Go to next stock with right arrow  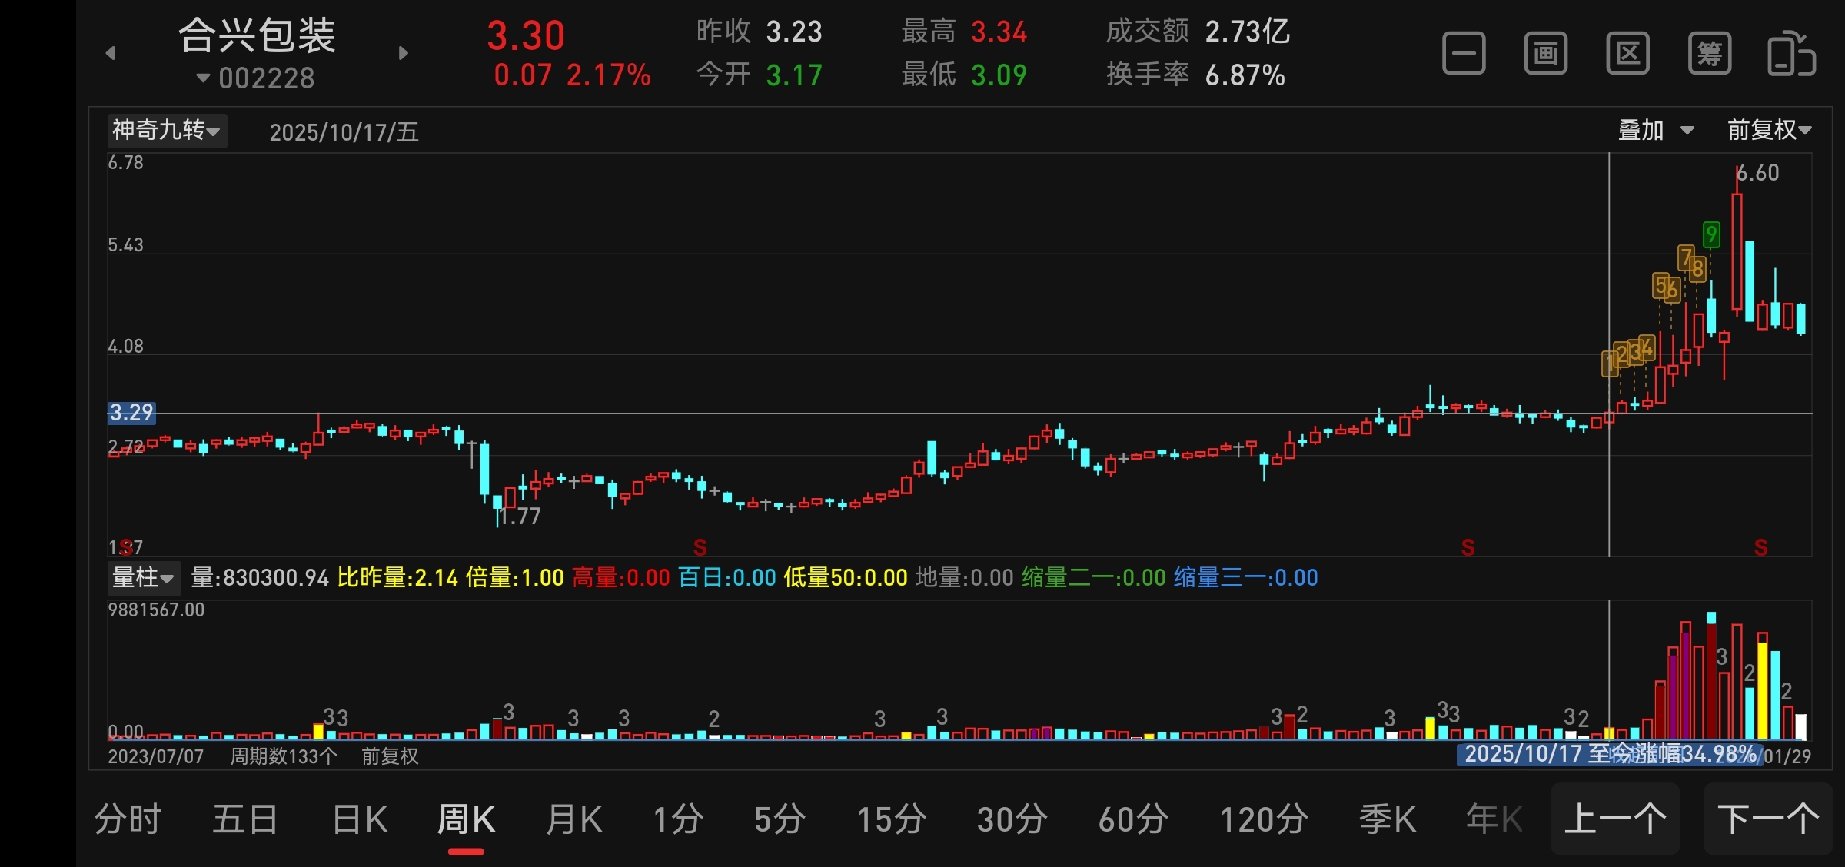[404, 53]
